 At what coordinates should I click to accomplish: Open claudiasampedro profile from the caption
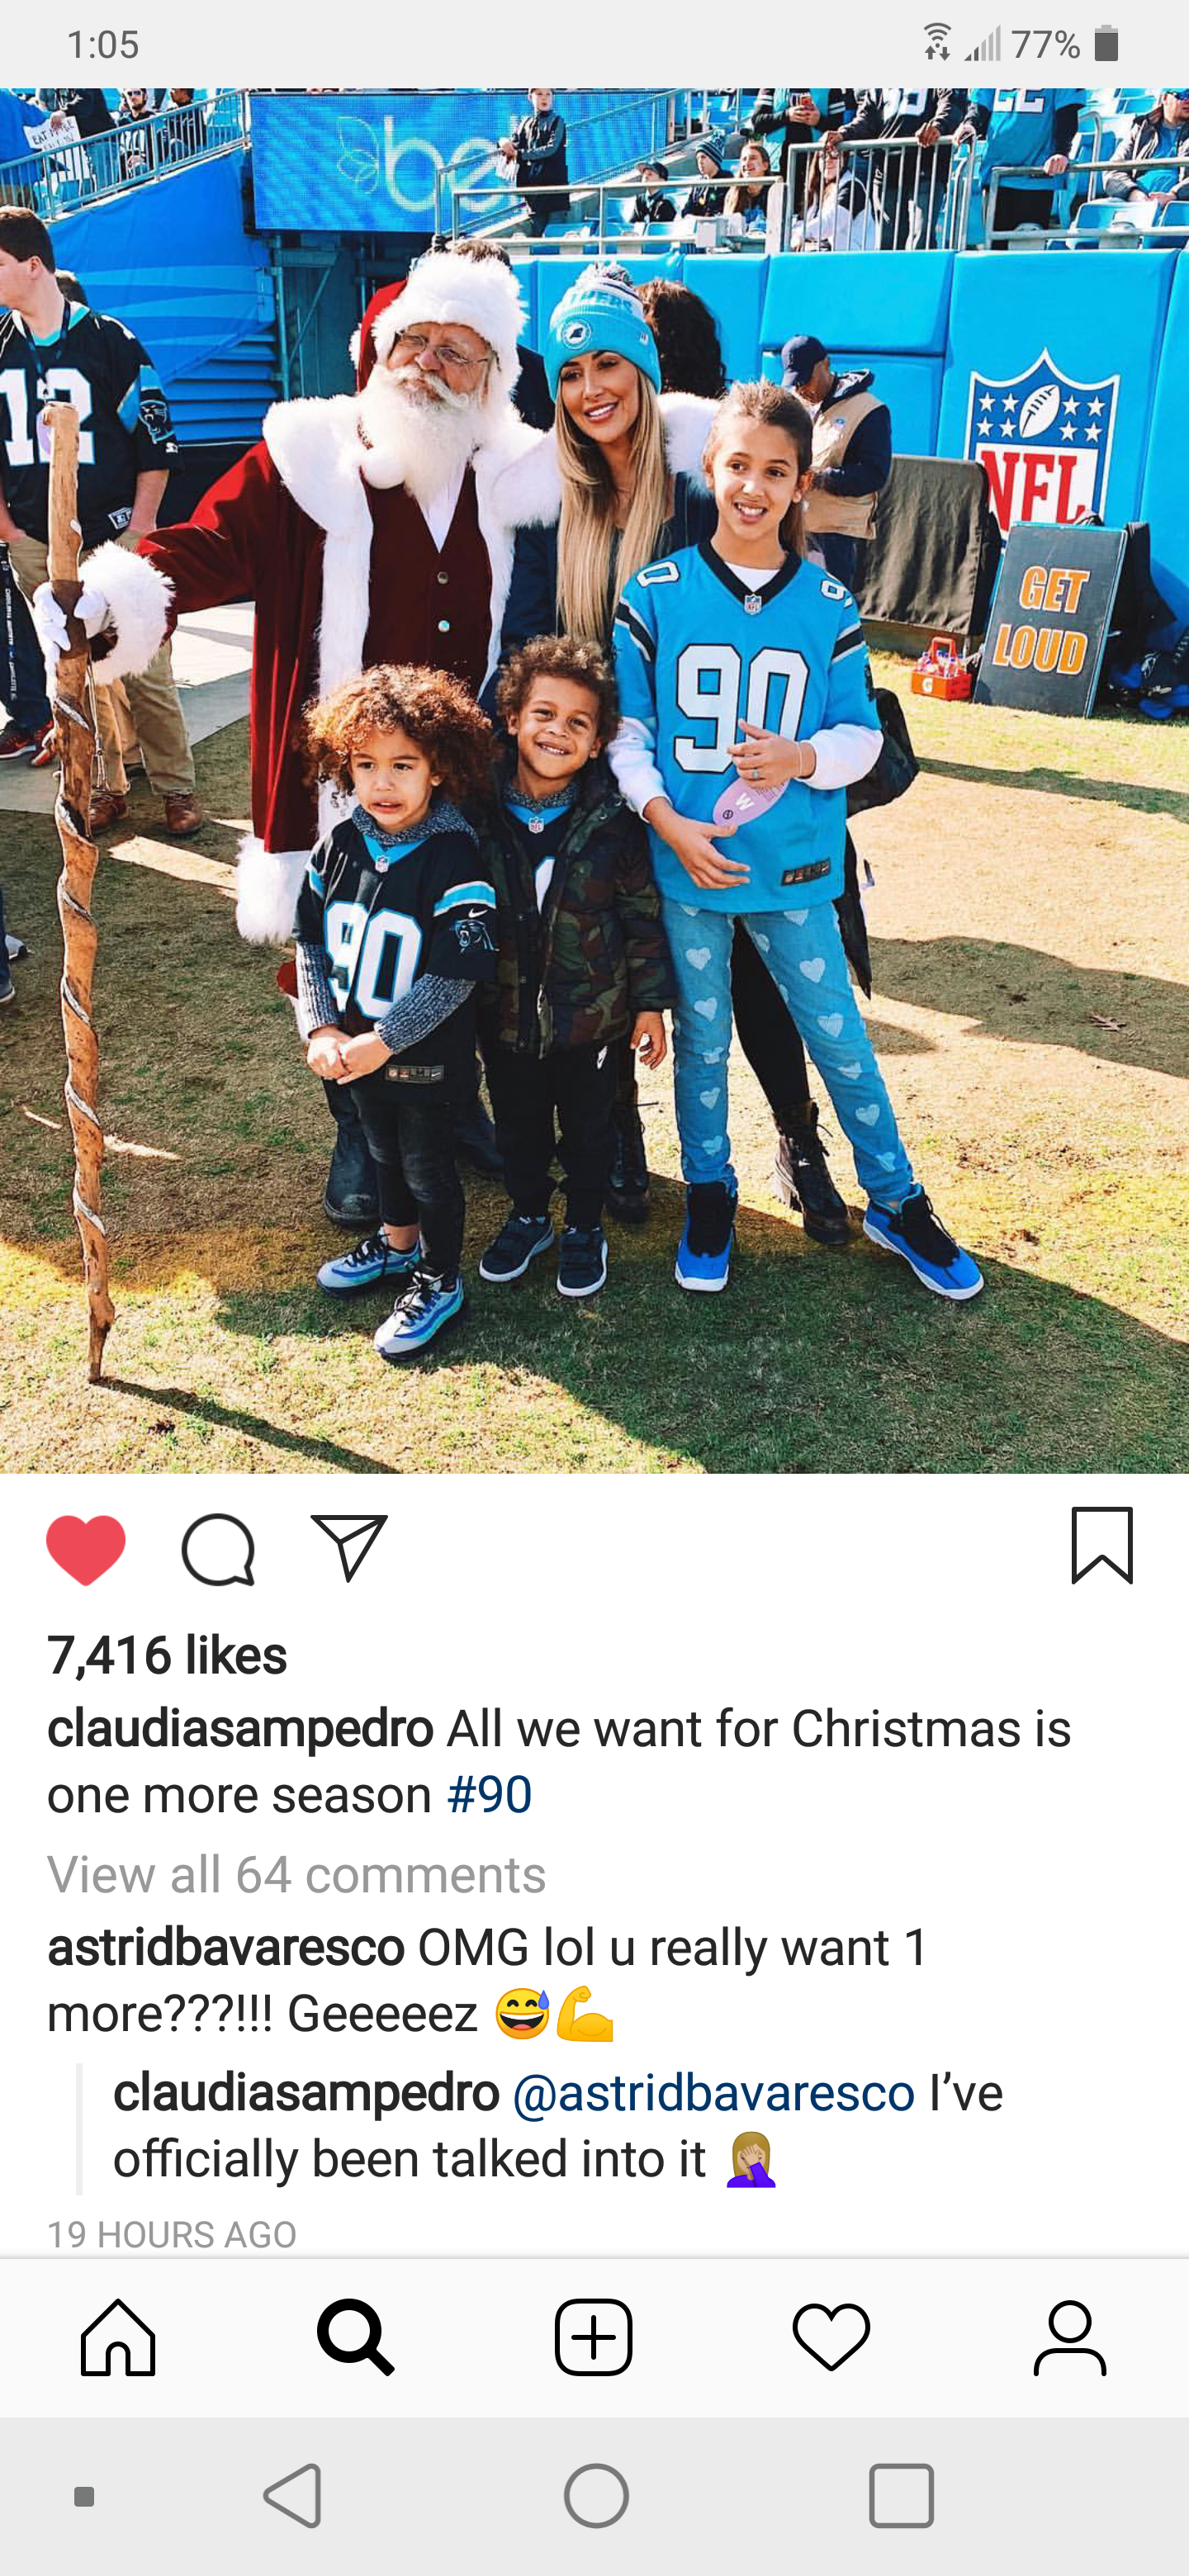click(x=240, y=1730)
